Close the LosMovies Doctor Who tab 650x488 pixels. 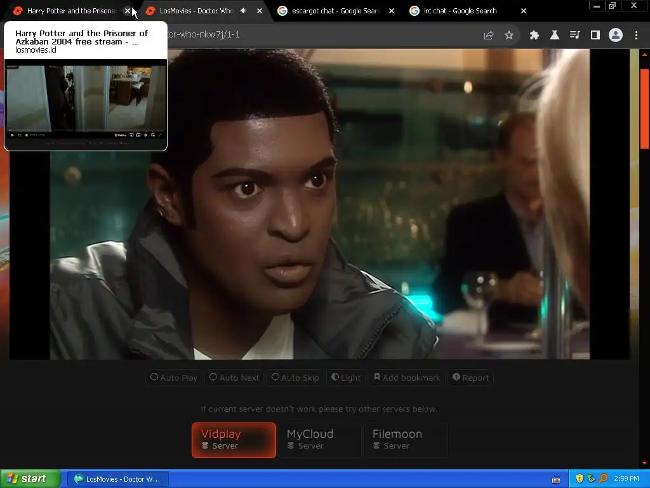260,11
